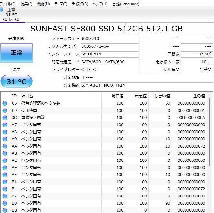Image resolution: width=214 pixels, height=213 pixels.
Task: Click the status orb for ID AA
Action: coord(5,146)
